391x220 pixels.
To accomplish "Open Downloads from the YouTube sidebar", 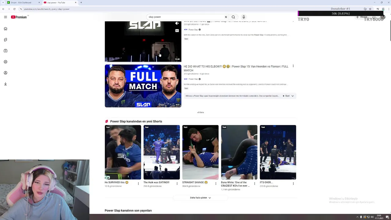I will pos(5,84).
